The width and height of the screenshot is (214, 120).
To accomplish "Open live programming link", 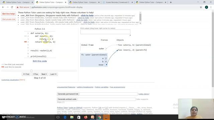I will (118, 87).
